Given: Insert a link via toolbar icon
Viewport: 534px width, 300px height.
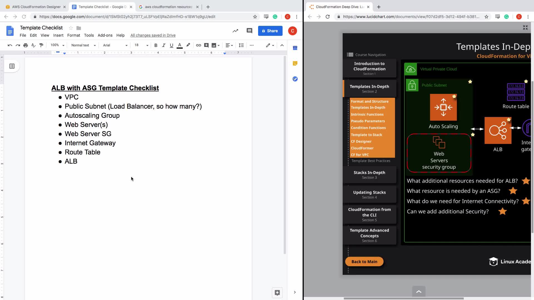Looking at the screenshot, I should point(198,45).
